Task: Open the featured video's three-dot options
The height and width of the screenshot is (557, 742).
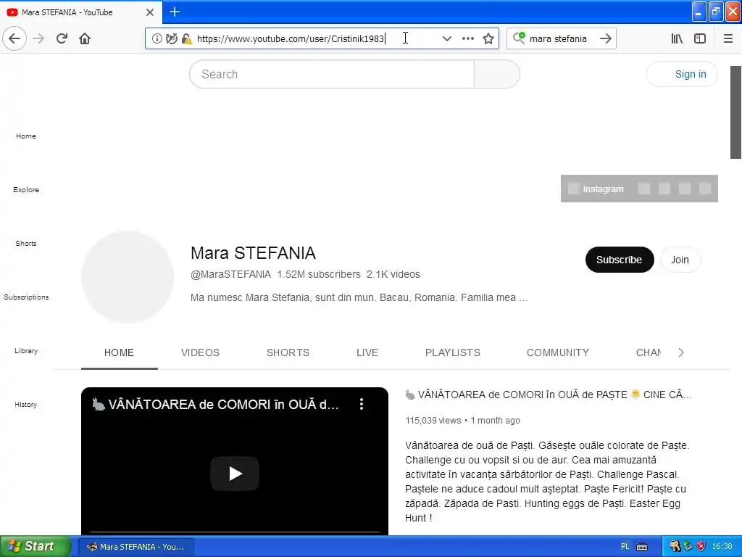Action: coord(362,404)
